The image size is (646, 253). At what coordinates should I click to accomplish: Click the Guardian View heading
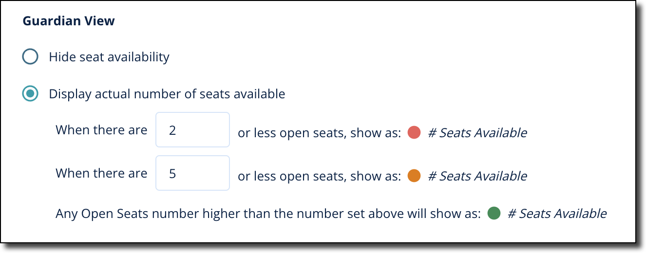tap(69, 21)
